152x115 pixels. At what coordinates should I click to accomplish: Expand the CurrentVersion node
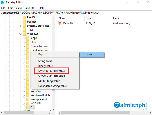[24, 46]
